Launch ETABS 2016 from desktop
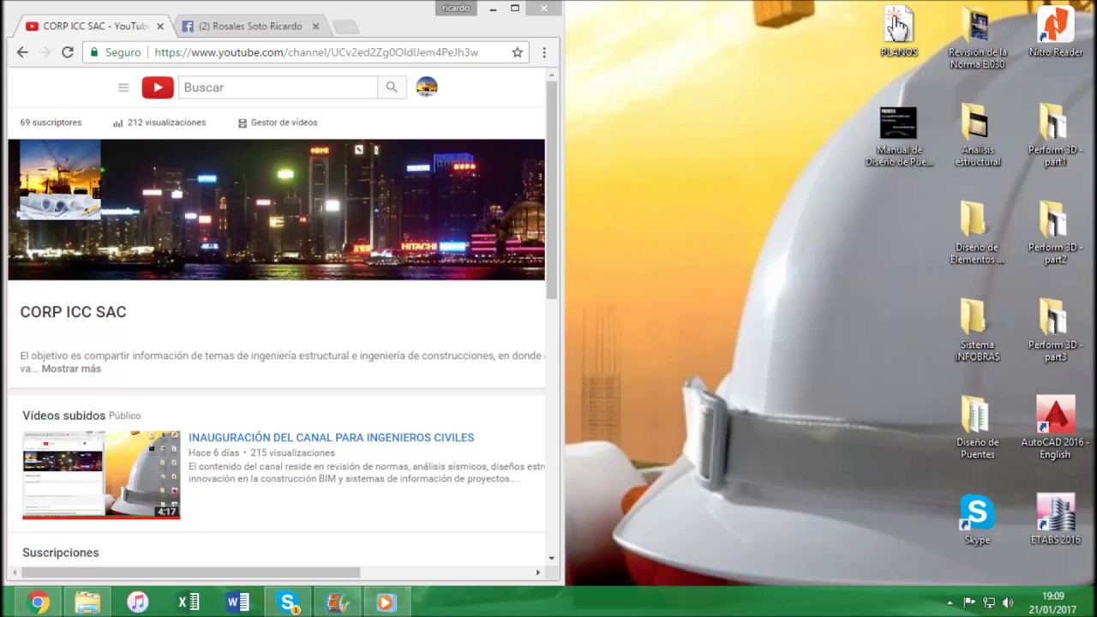Image resolution: width=1097 pixels, height=617 pixels. coord(1055,520)
